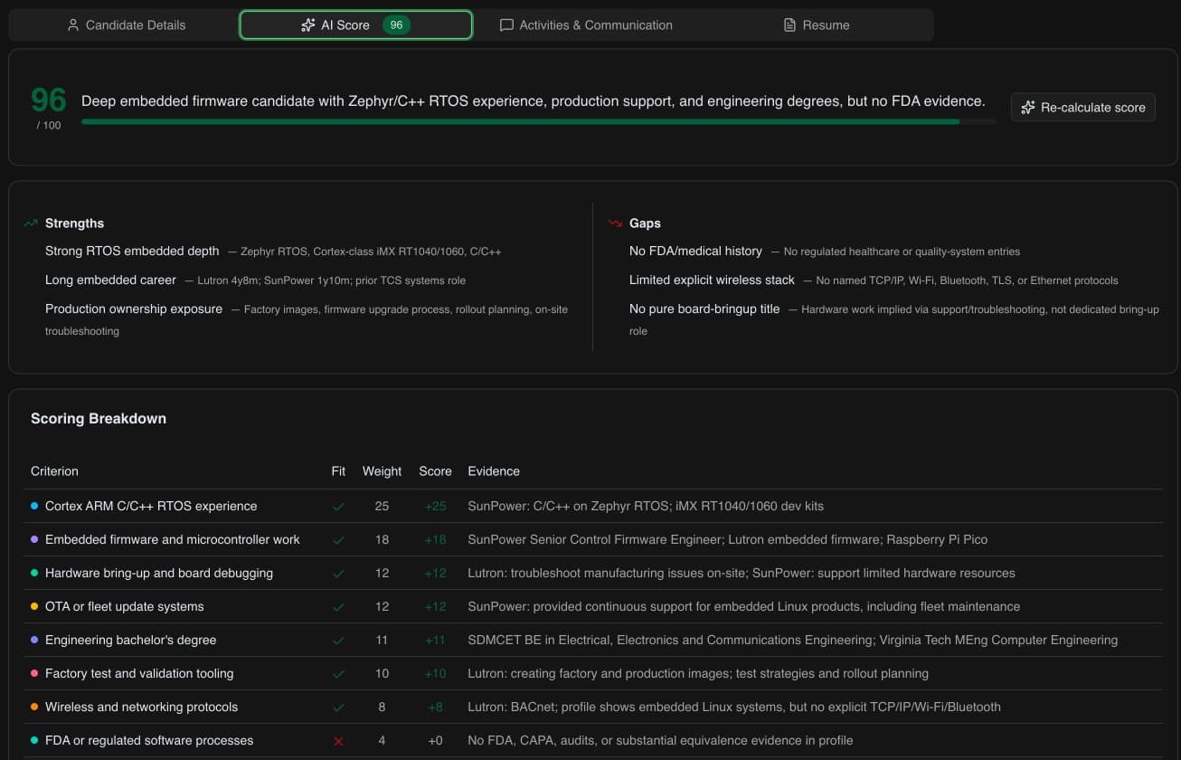Click 'FDA or regulated software processes' criterion
1181x760 pixels.
[149, 741]
